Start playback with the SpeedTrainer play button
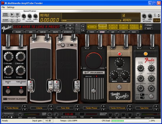 tap(12, 14)
